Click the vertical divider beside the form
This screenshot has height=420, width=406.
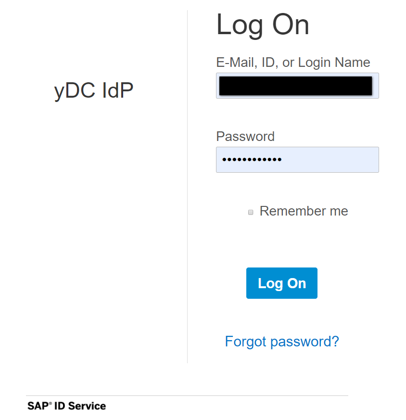(188, 192)
